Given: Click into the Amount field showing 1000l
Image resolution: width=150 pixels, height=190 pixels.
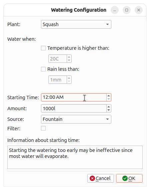Looking at the screenshot, I should pos(74,109).
